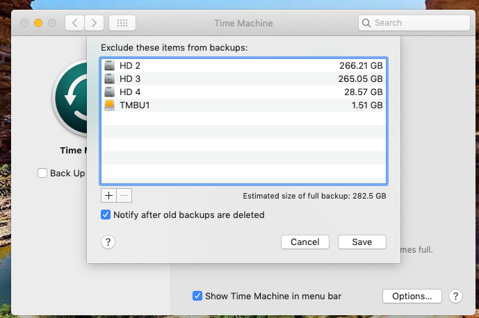Cancel the exclusion sheet

point(305,242)
